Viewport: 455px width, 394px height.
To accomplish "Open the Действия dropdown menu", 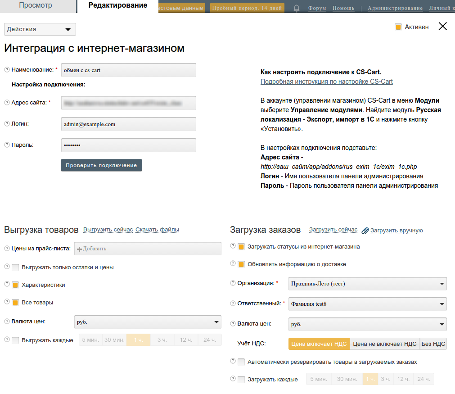I will tap(40, 29).
